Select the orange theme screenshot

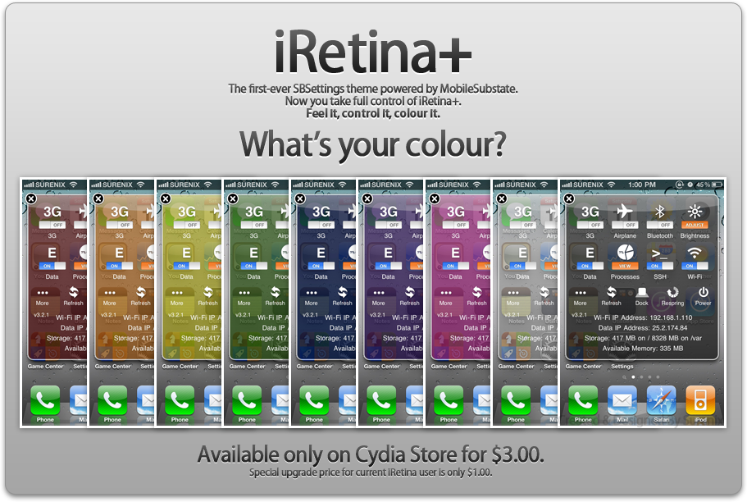pyautogui.click(x=122, y=302)
